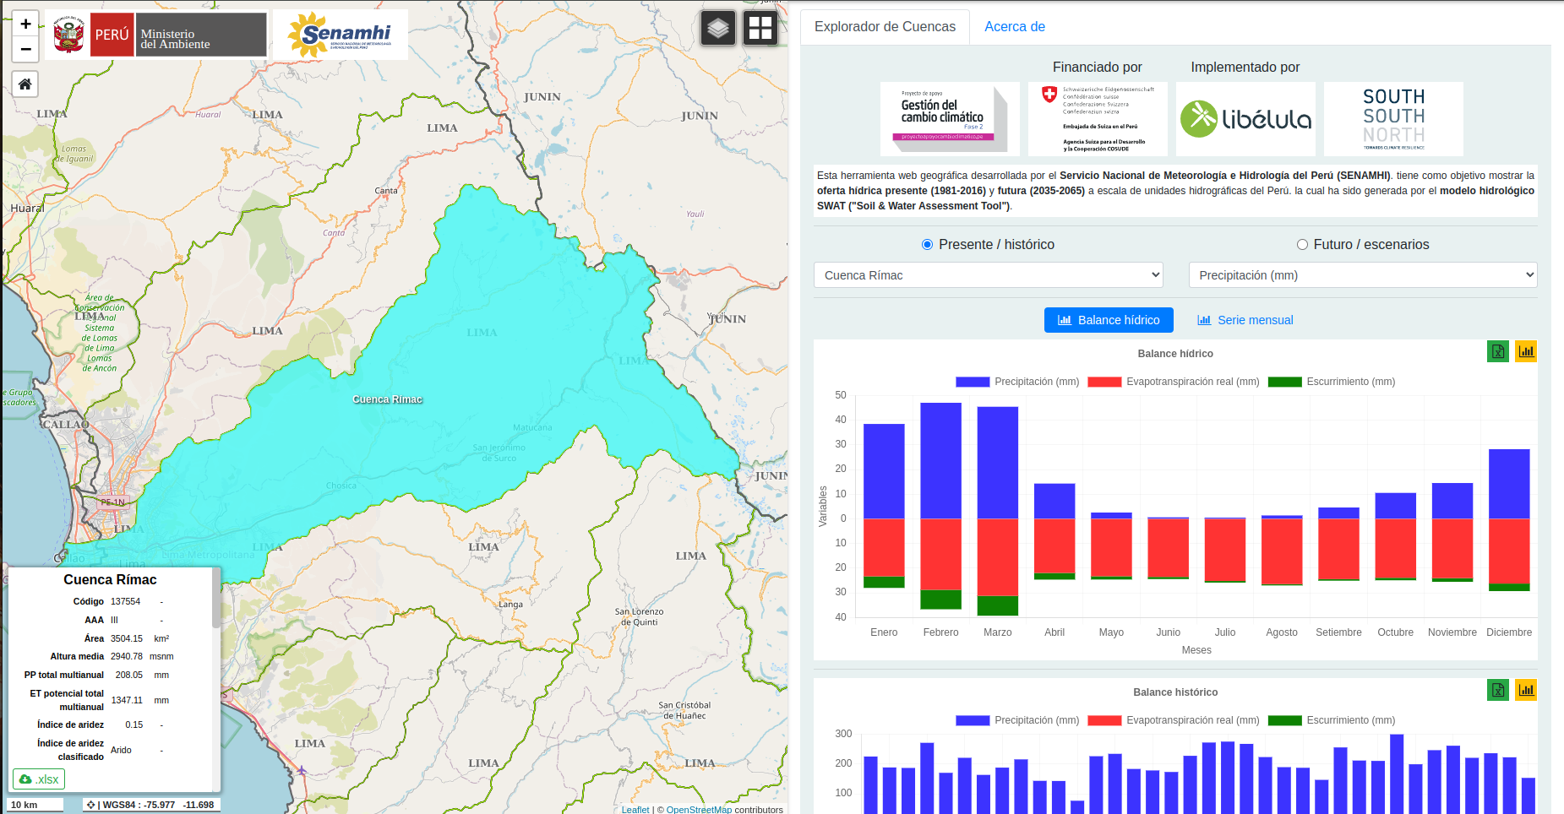Open the basemap grid selector
1564x814 pixels.
pyautogui.click(x=760, y=29)
